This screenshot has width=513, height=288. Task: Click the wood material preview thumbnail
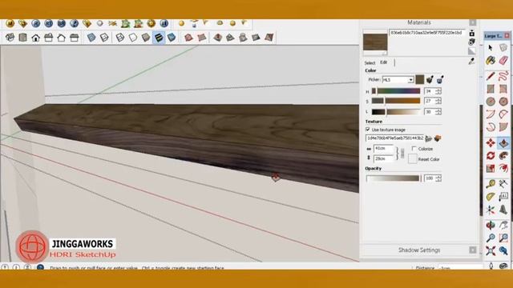click(x=375, y=42)
